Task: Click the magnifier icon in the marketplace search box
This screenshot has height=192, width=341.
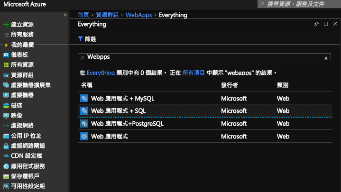Action: click(82, 58)
